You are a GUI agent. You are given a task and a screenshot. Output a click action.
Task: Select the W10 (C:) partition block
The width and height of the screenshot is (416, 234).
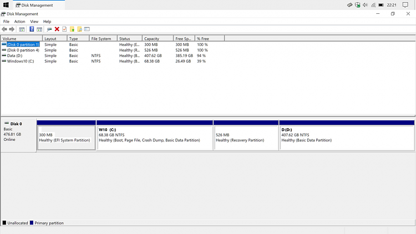tap(154, 138)
